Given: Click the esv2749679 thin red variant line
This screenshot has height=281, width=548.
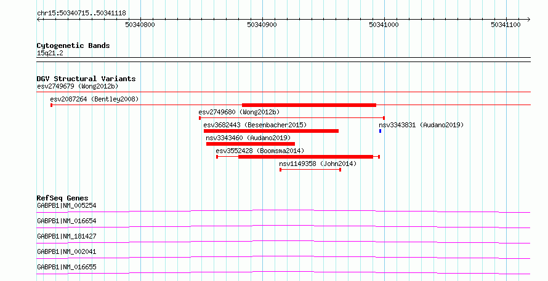Looking at the screenshot, I should click(x=283, y=92).
